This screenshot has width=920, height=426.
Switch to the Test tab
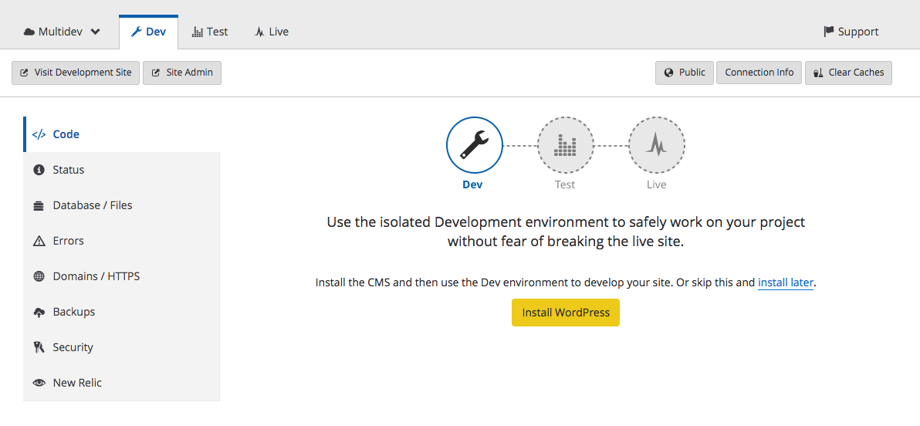[210, 32]
